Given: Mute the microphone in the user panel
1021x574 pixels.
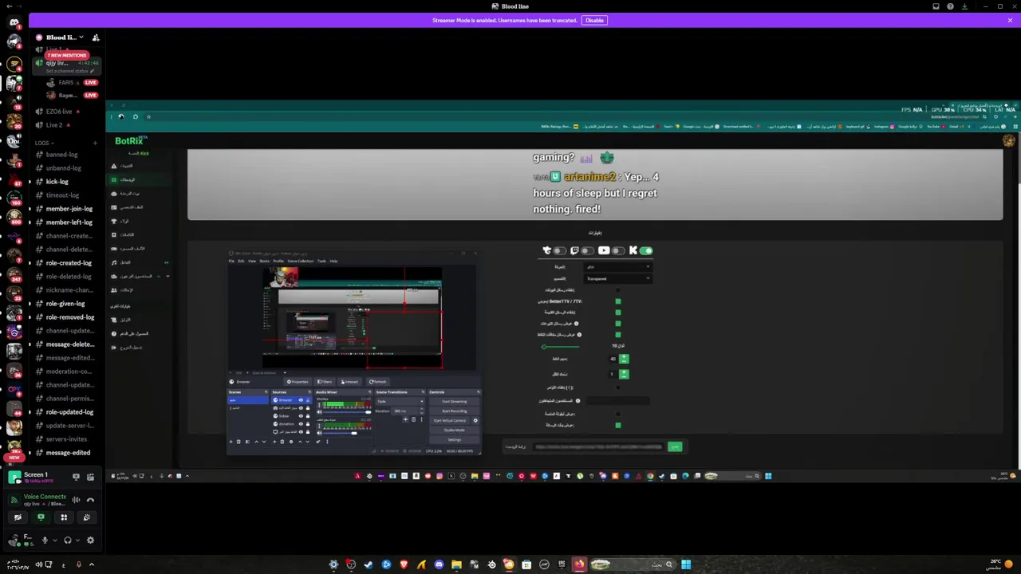Looking at the screenshot, I should click(x=45, y=541).
